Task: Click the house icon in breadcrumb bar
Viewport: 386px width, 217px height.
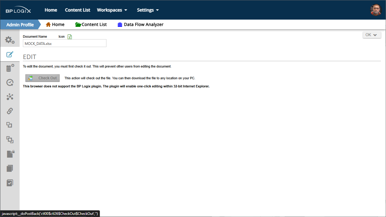Action: pos(48,24)
